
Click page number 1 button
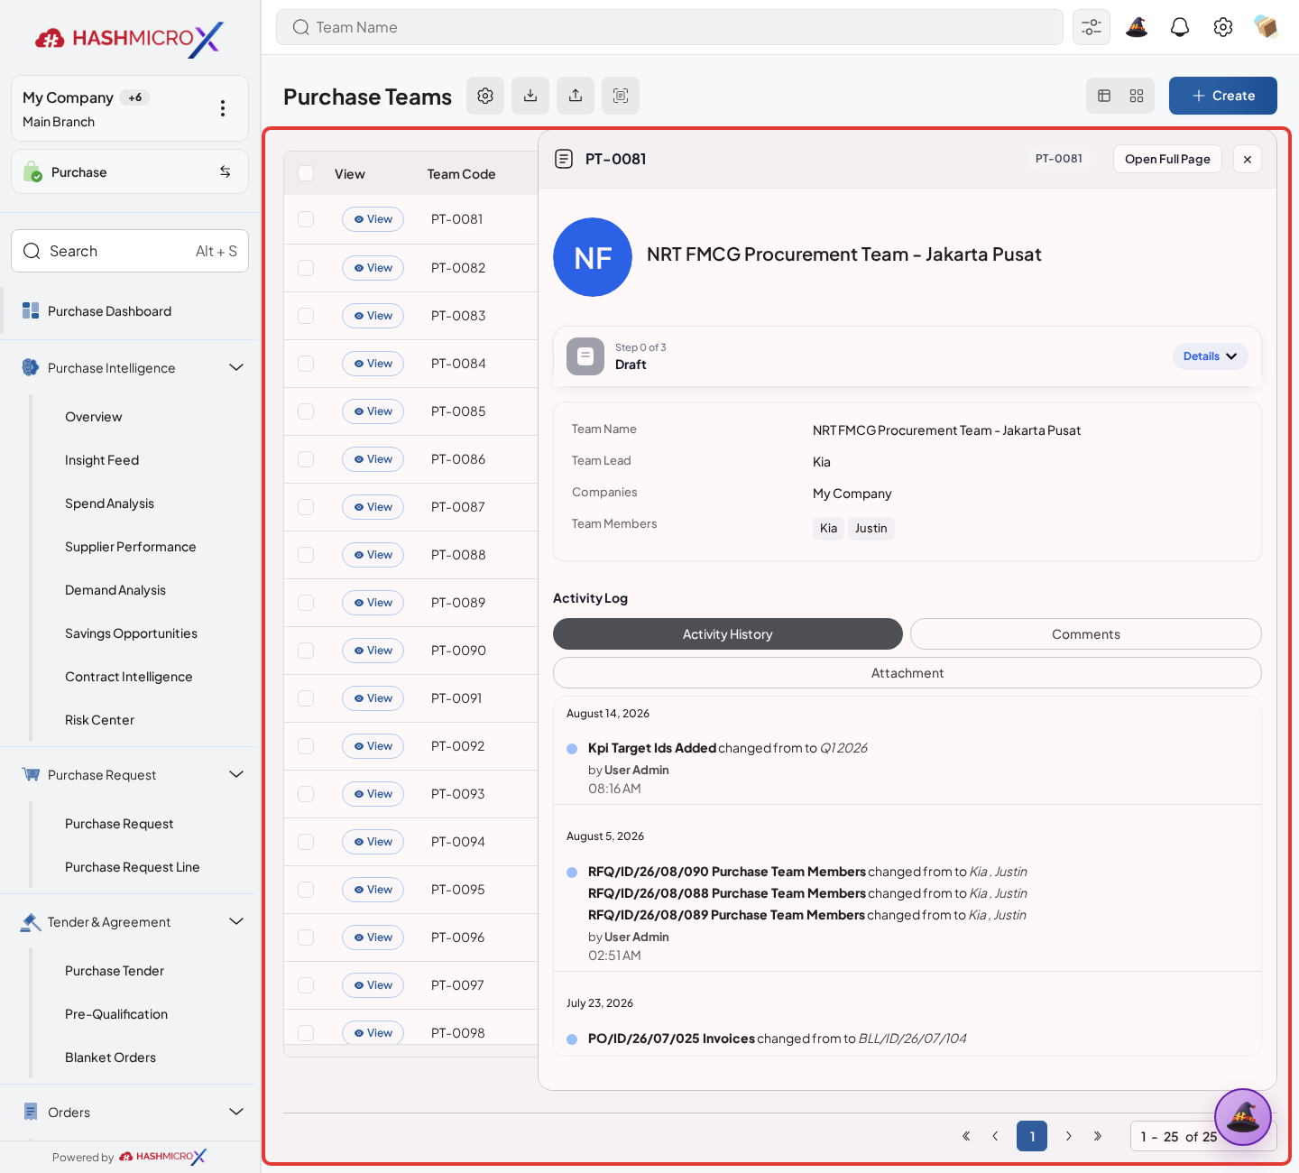pos(1032,1136)
